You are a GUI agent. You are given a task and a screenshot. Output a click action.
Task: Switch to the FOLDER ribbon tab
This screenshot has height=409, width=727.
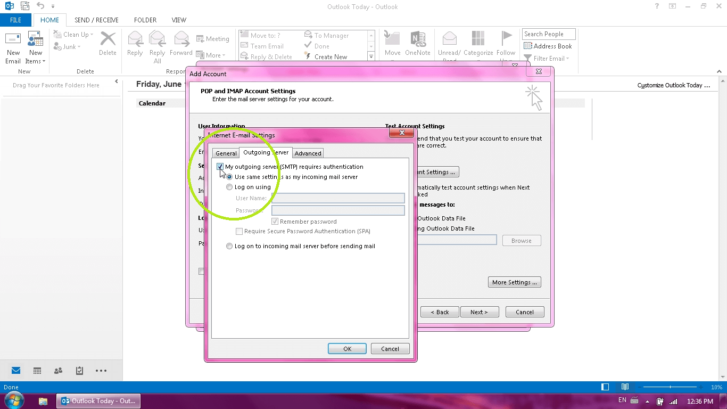click(x=145, y=20)
